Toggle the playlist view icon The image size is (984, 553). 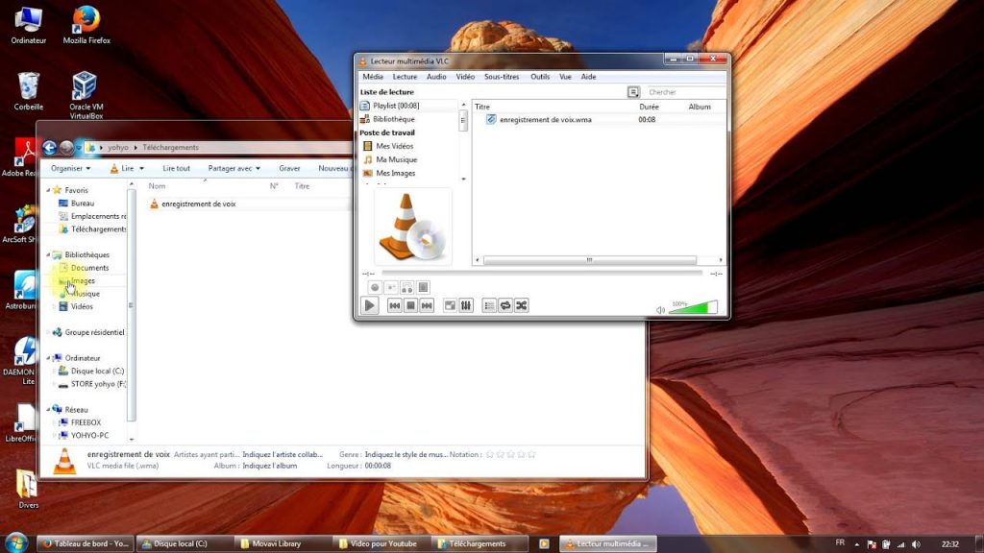pyautogui.click(x=489, y=305)
